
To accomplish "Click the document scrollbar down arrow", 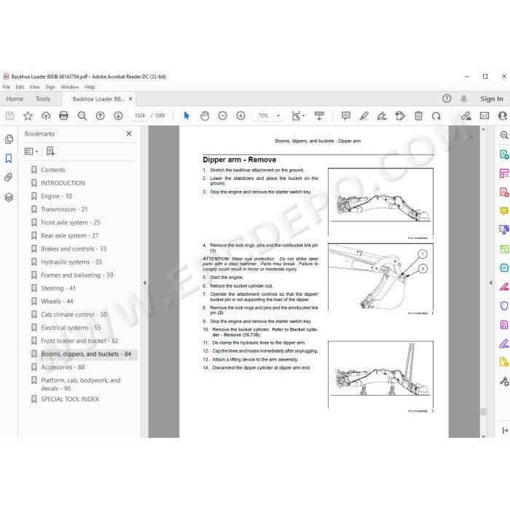I will tap(483, 436).
